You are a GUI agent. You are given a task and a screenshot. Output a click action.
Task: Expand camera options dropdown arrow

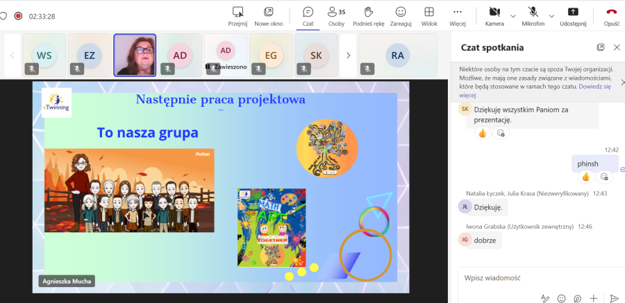[x=513, y=15]
